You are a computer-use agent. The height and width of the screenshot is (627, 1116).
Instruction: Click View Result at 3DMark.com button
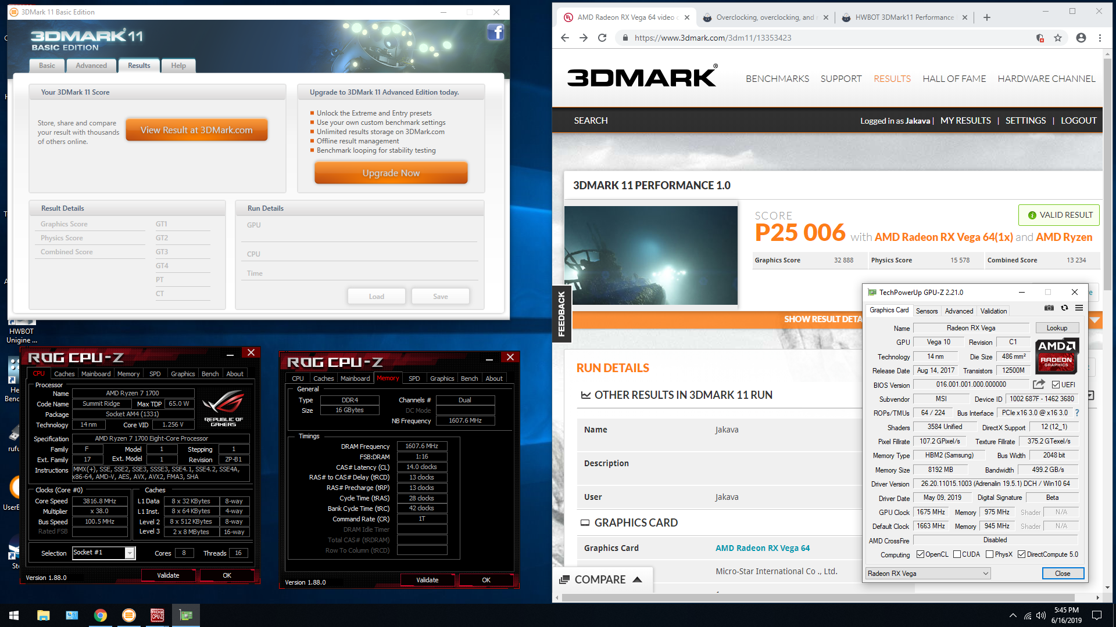(x=196, y=130)
